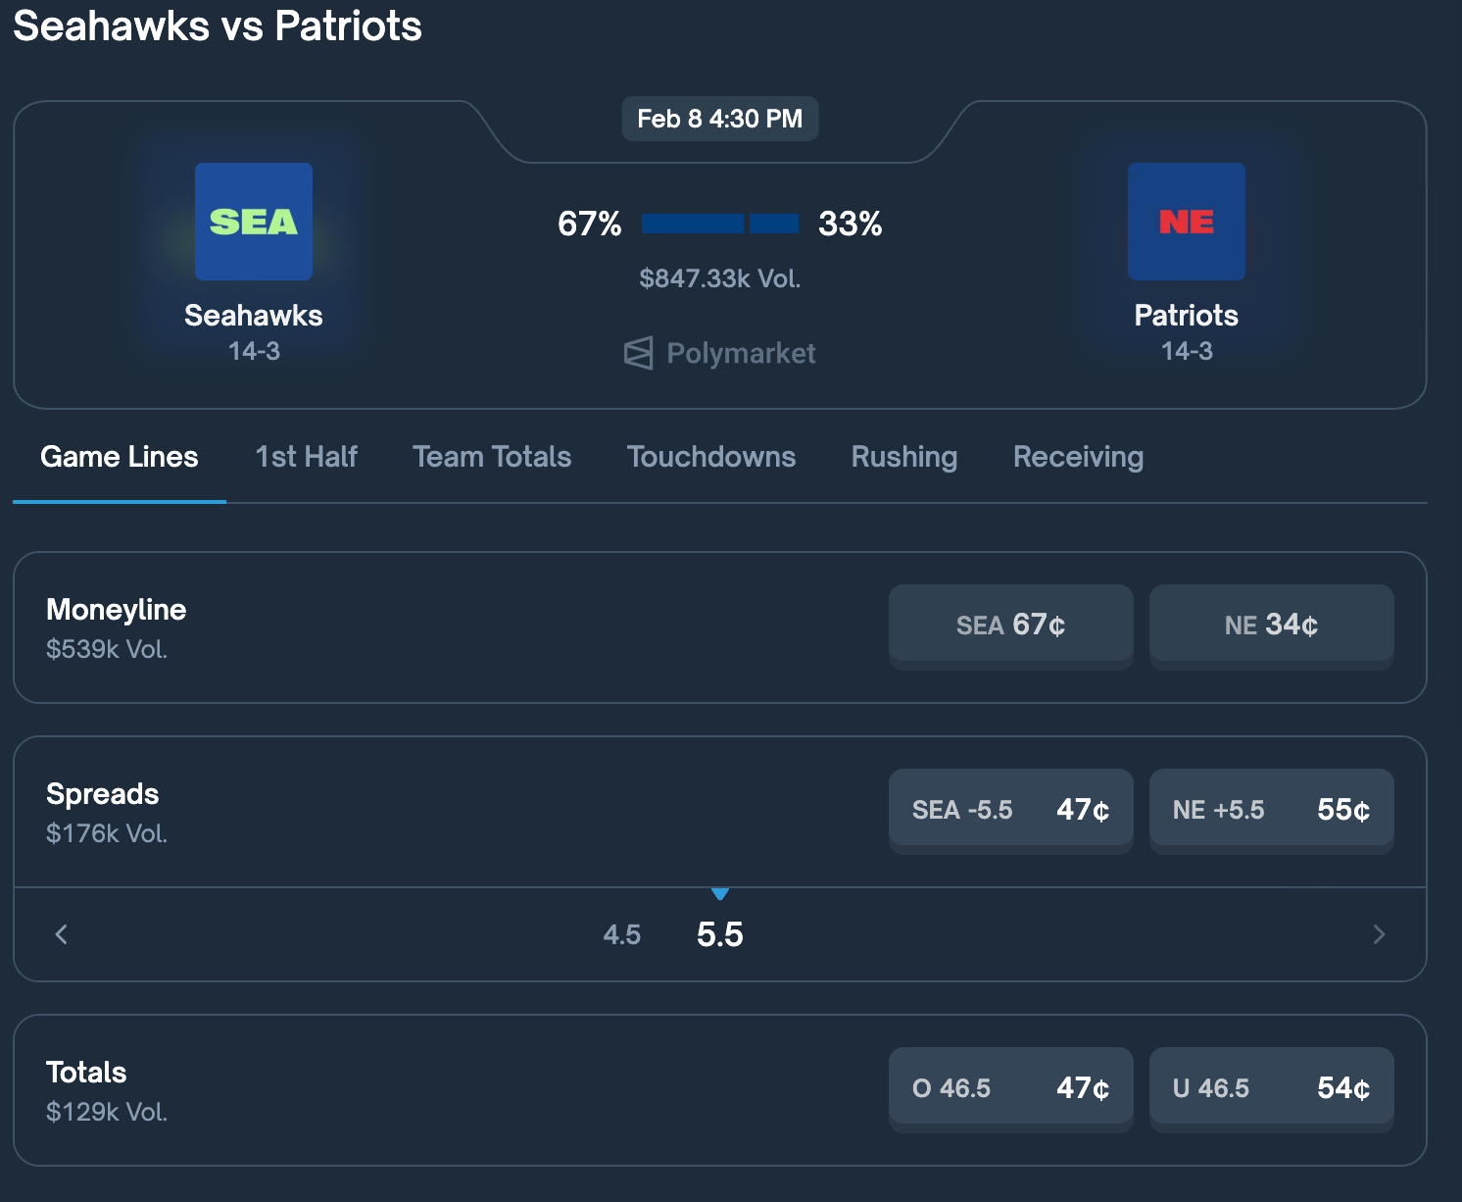Buy SEA moneyline at 67¢
The width and height of the screenshot is (1462, 1202).
[x=1010, y=625]
